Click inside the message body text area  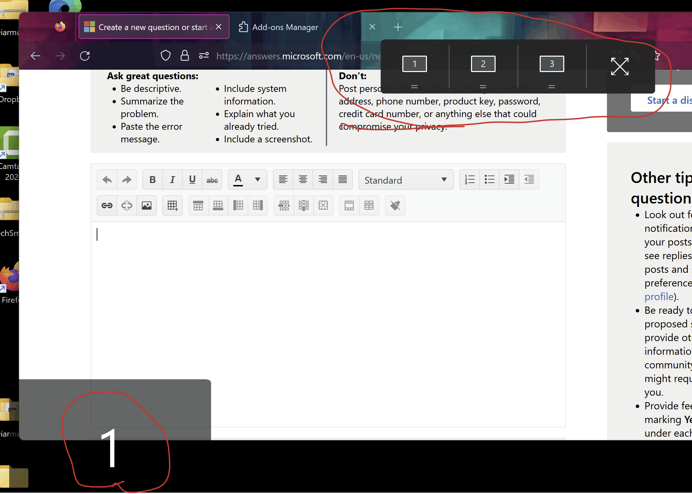[x=328, y=307]
